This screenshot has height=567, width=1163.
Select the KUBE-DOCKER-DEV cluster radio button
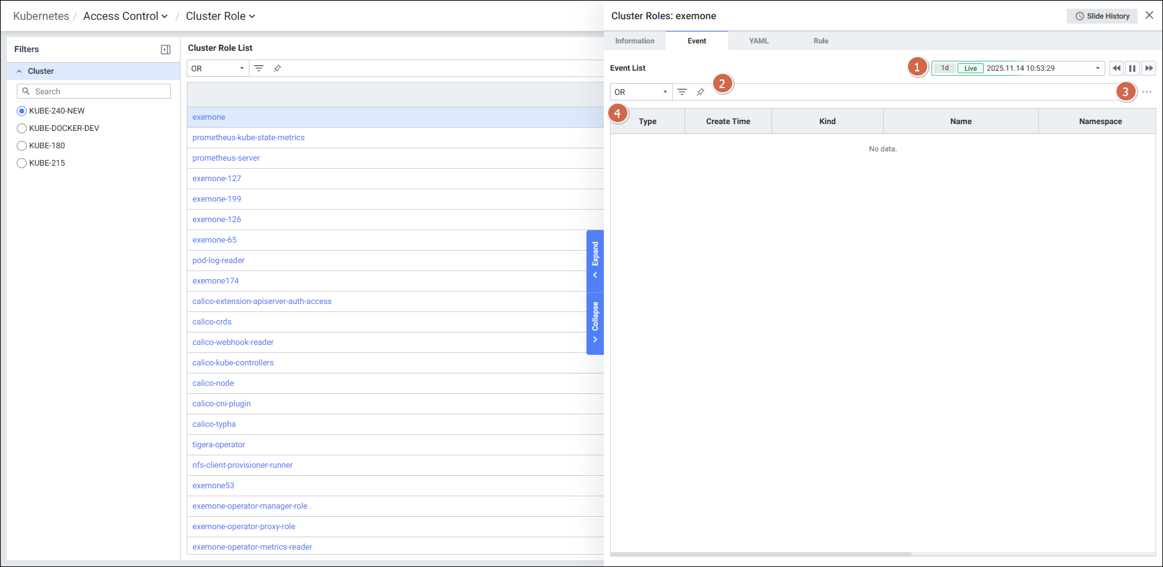pyautogui.click(x=22, y=128)
